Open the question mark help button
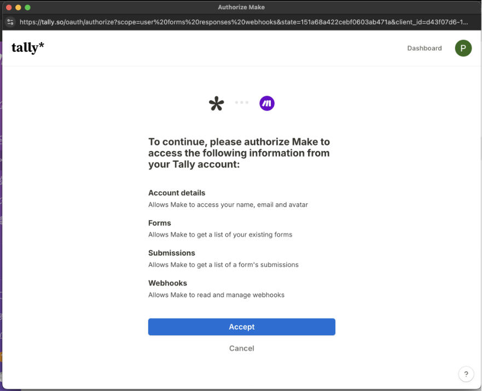The width and height of the screenshot is (482, 391). coord(466,374)
